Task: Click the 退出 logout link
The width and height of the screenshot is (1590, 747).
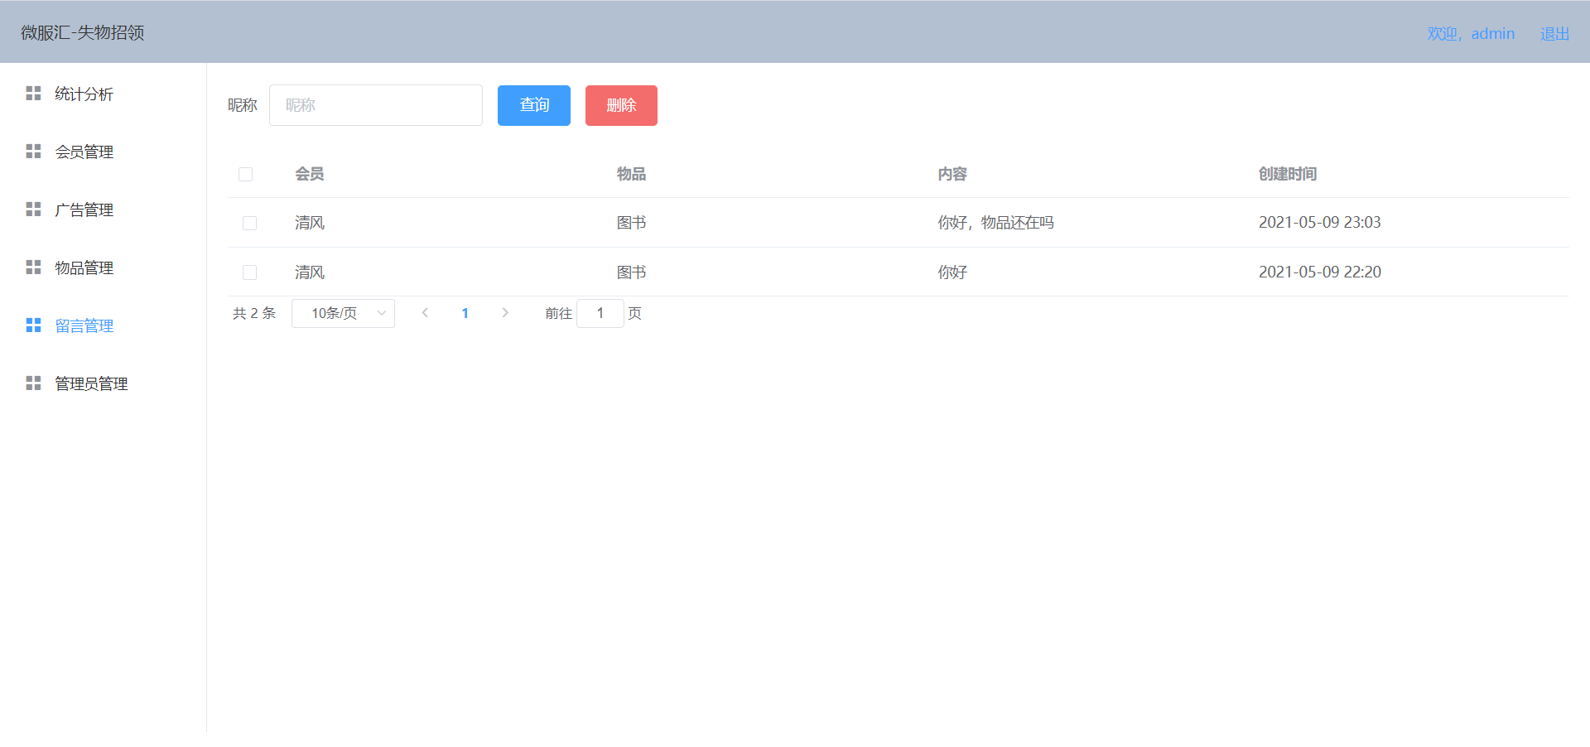Action: pos(1554,33)
